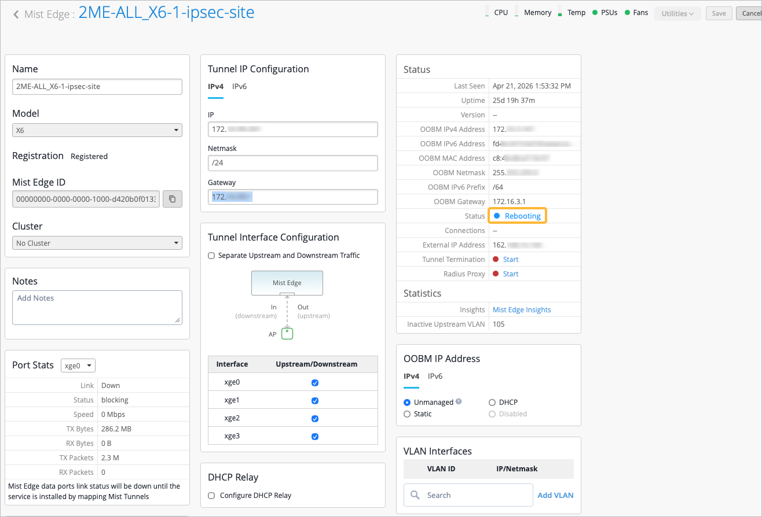Go back using the arrow beside Mist Edge
762x517 pixels.
[x=16, y=14]
